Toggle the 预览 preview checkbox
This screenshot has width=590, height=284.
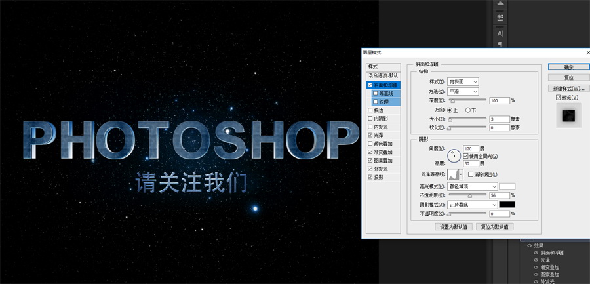(x=559, y=98)
